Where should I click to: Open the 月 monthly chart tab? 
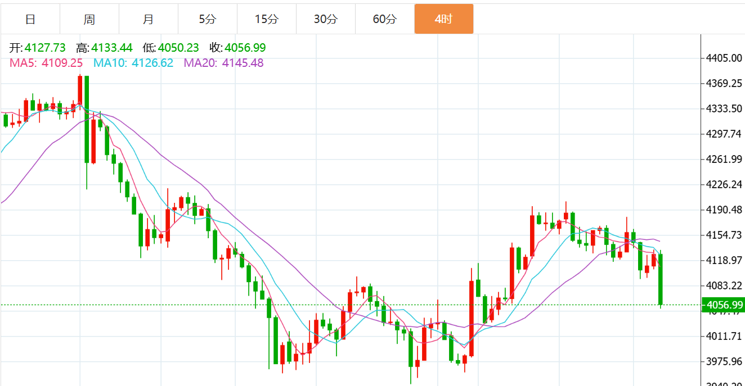pos(149,19)
